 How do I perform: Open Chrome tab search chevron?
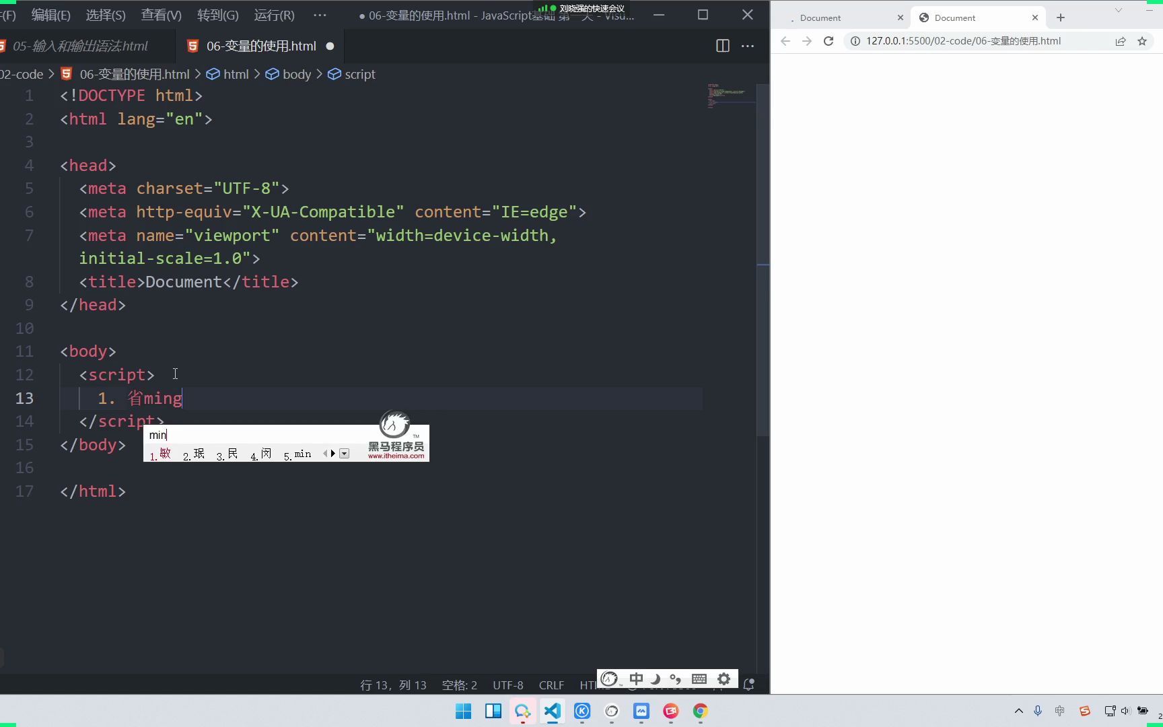pyautogui.click(x=1119, y=10)
